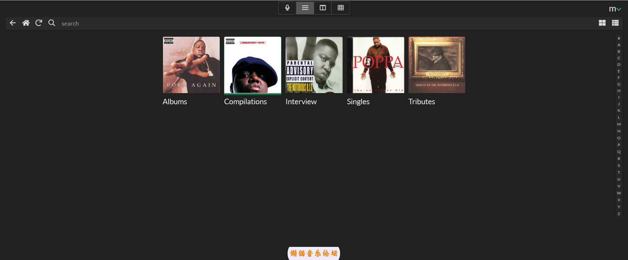Viewport: 628px width, 260px height.
Task: Jump to letter K in alphabet index
Action: (619, 110)
